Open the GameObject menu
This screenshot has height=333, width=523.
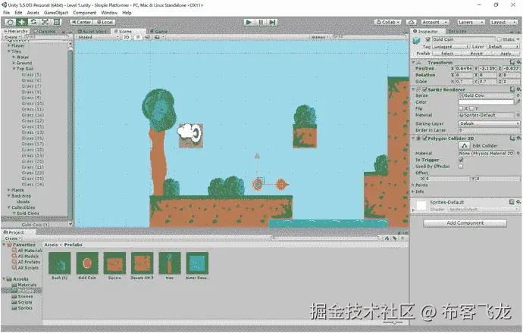click(x=56, y=13)
